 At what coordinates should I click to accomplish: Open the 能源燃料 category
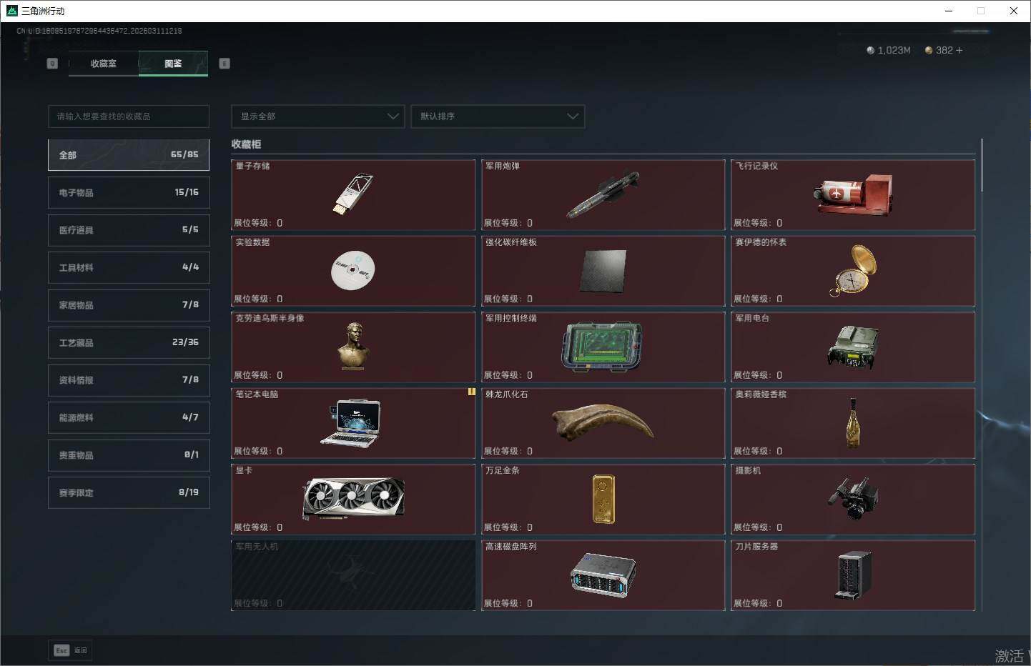click(x=129, y=417)
